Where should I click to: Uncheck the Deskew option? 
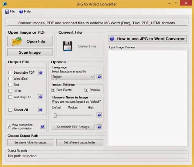(x=86, y=90)
